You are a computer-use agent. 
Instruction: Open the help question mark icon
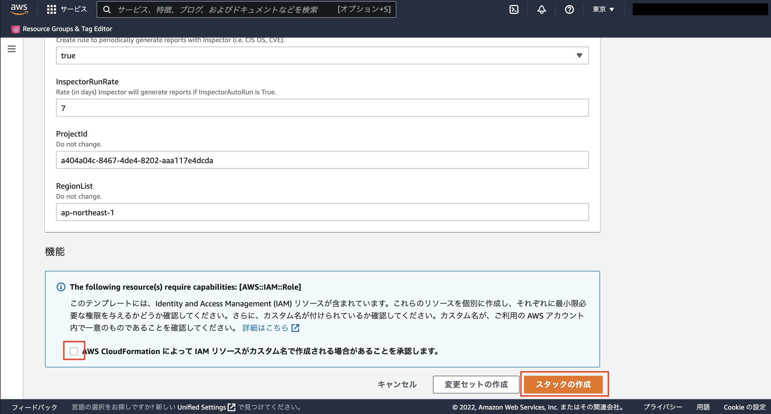point(569,9)
